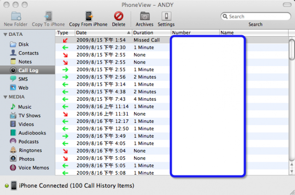
Task: Sort by the Duration column header
Action: 152,33
